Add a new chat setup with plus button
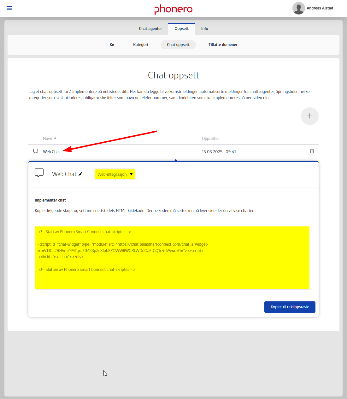Image resolution: width=347 pixels, height=399 pixels. pyautogui.click(x=310, y=116)
